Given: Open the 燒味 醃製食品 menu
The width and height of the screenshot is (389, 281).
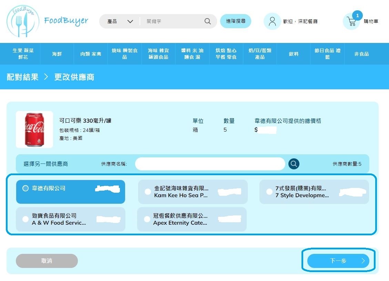Looking at the screenshot, I should click(x=124, y=54).
